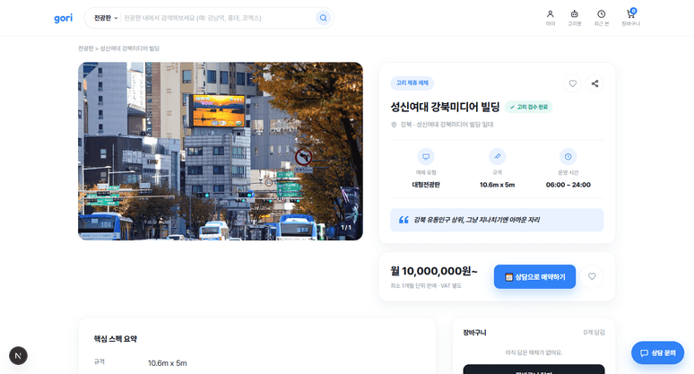Click the 매체 유형 monitor icon
Image resolution: width=694 pixels, height=374 pixels.
426,157
